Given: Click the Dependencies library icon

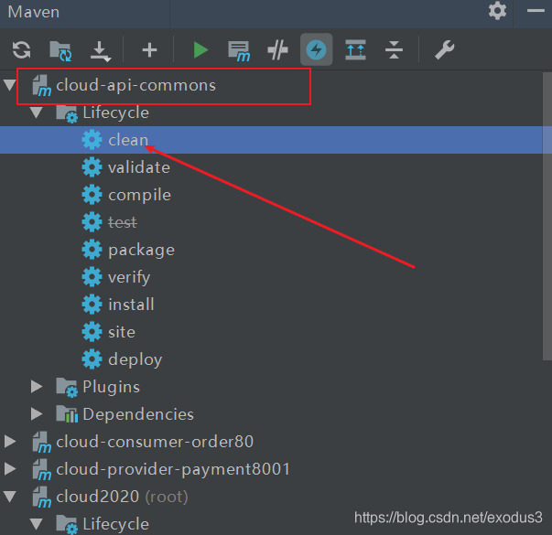Looking at the screenshot, I should coord(67,414).
